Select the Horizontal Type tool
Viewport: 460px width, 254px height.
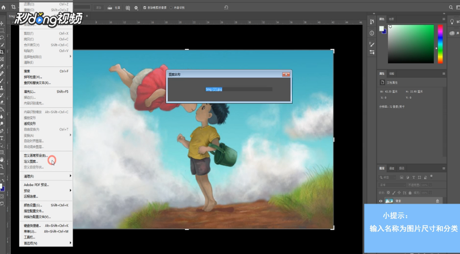2,138
